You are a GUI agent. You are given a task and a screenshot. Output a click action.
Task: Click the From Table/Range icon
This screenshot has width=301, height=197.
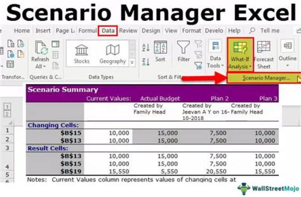pos(10,64)
